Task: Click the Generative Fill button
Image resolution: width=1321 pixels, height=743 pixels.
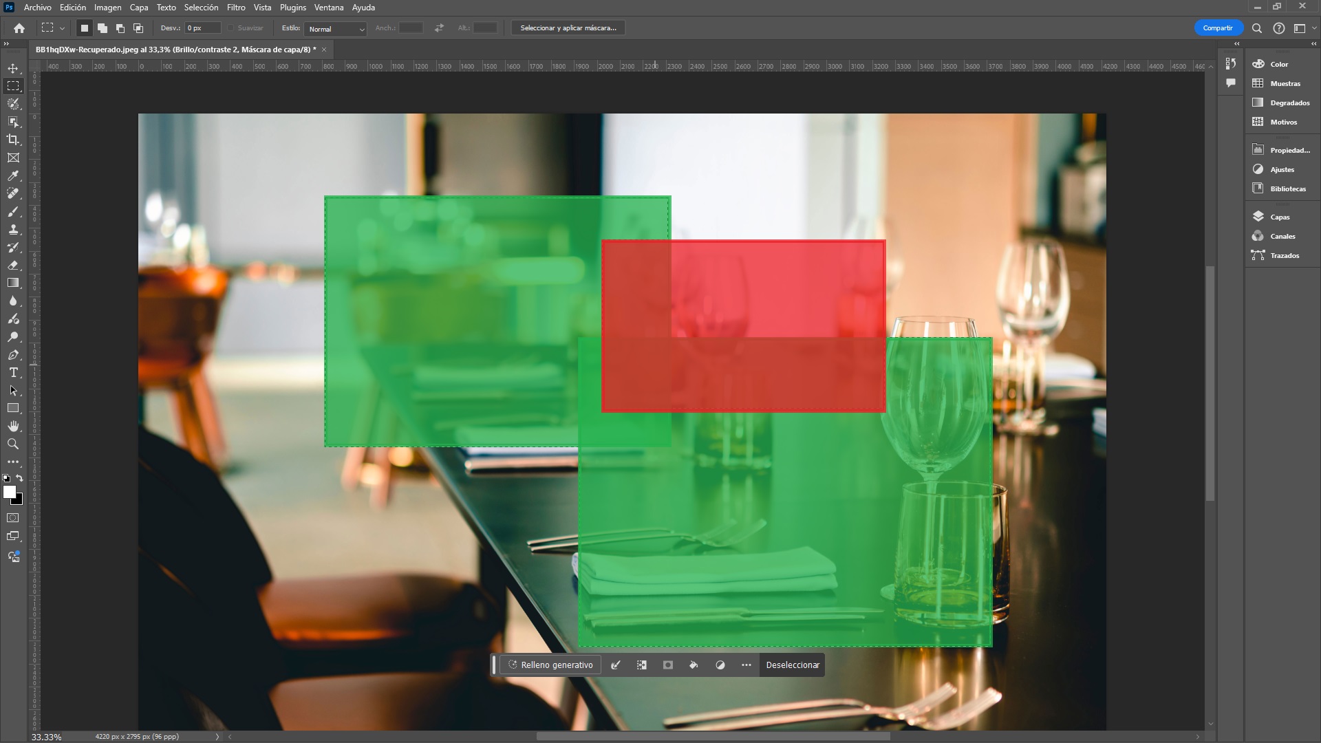Action: pyautogui.click(x=550, y=664)
